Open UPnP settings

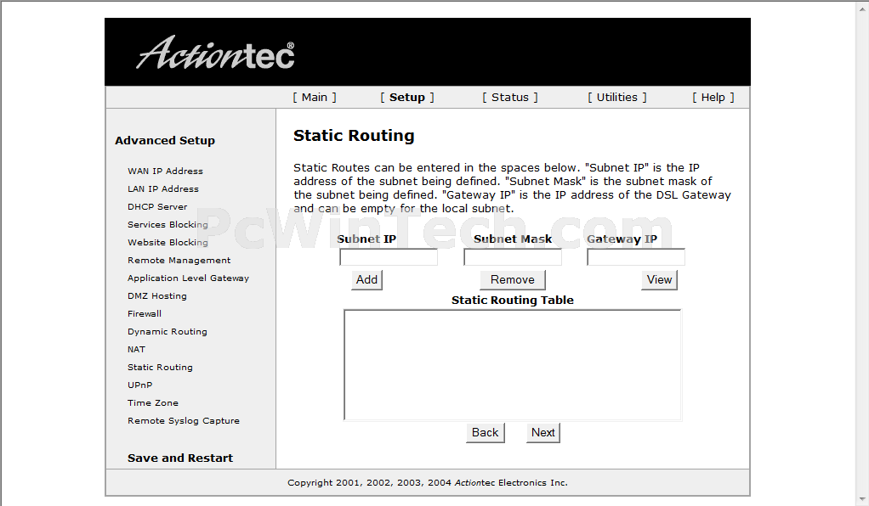tap(139, 385)
